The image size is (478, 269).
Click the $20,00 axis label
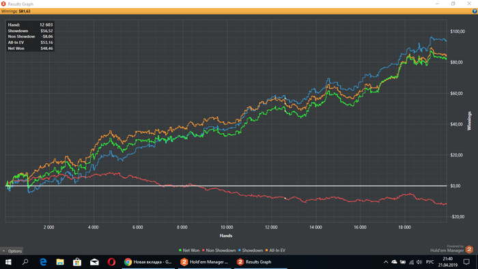456,155
